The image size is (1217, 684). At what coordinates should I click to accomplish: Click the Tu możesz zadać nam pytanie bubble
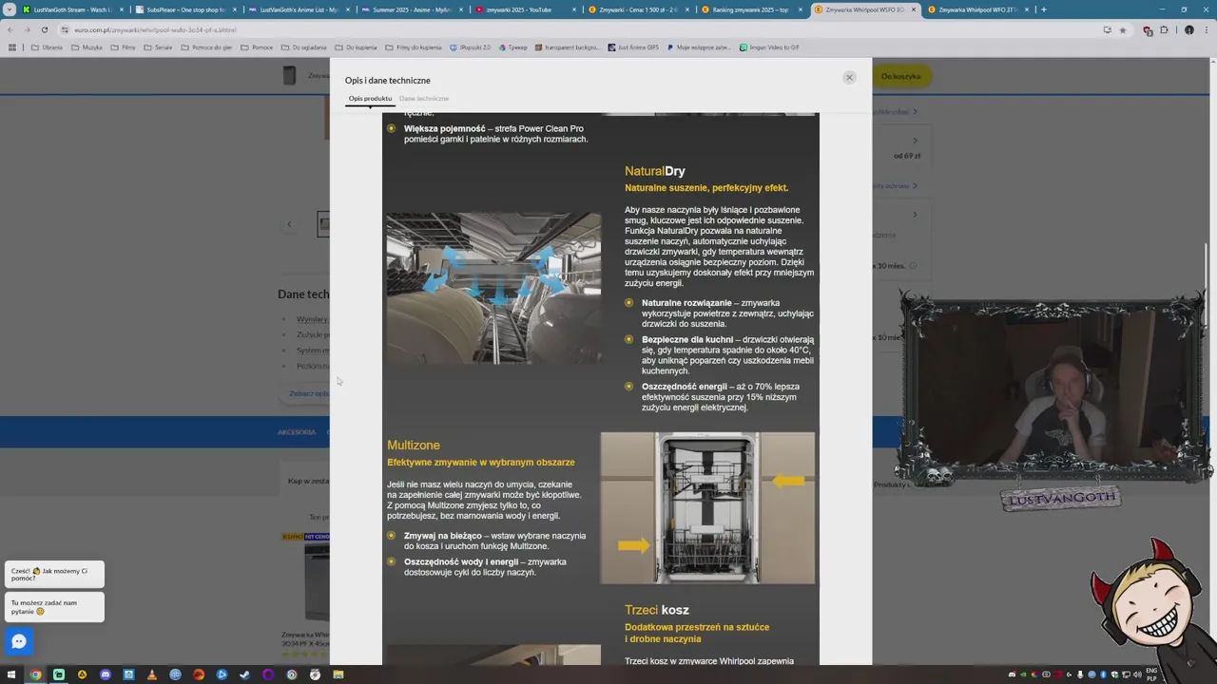[54, 607]
